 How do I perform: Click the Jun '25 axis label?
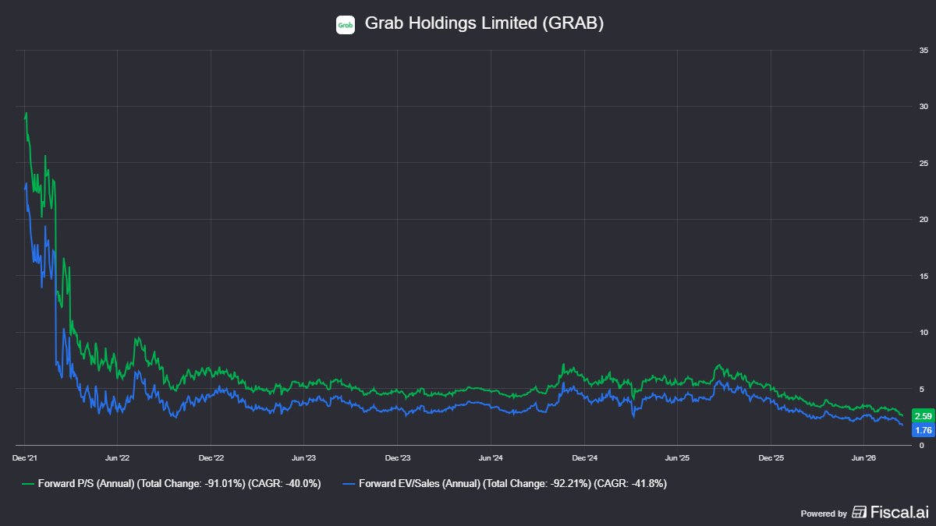click(677, 459)
